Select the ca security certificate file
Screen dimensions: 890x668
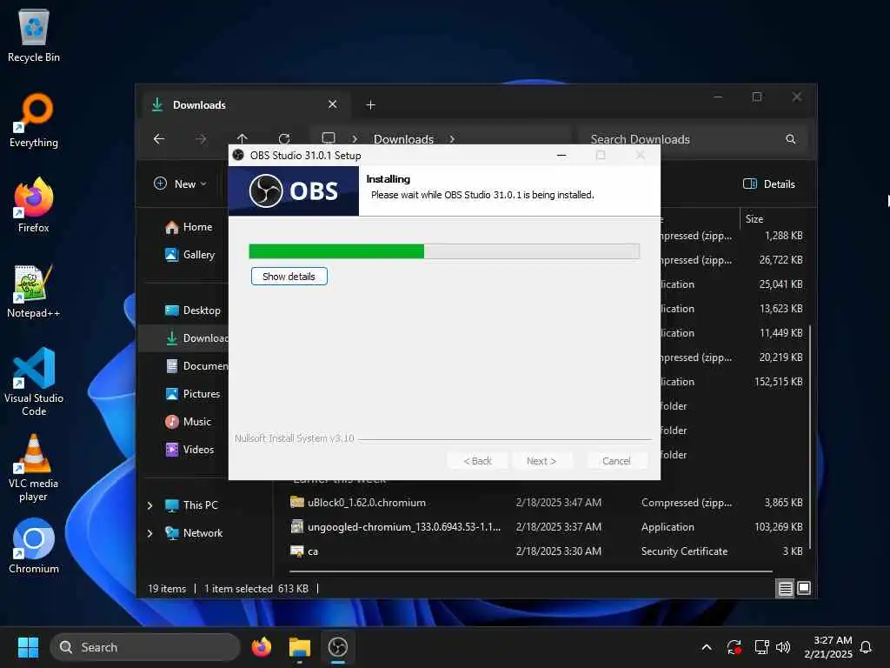pyautogui.click(x=305, y=551)
